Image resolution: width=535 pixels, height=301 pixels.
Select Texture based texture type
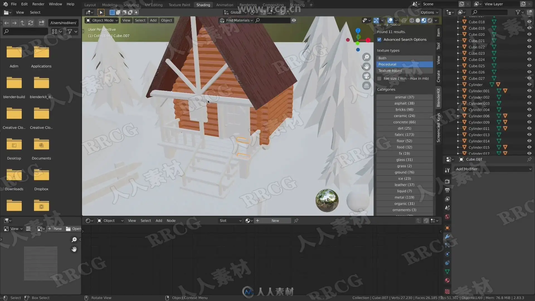coord(404,71)
